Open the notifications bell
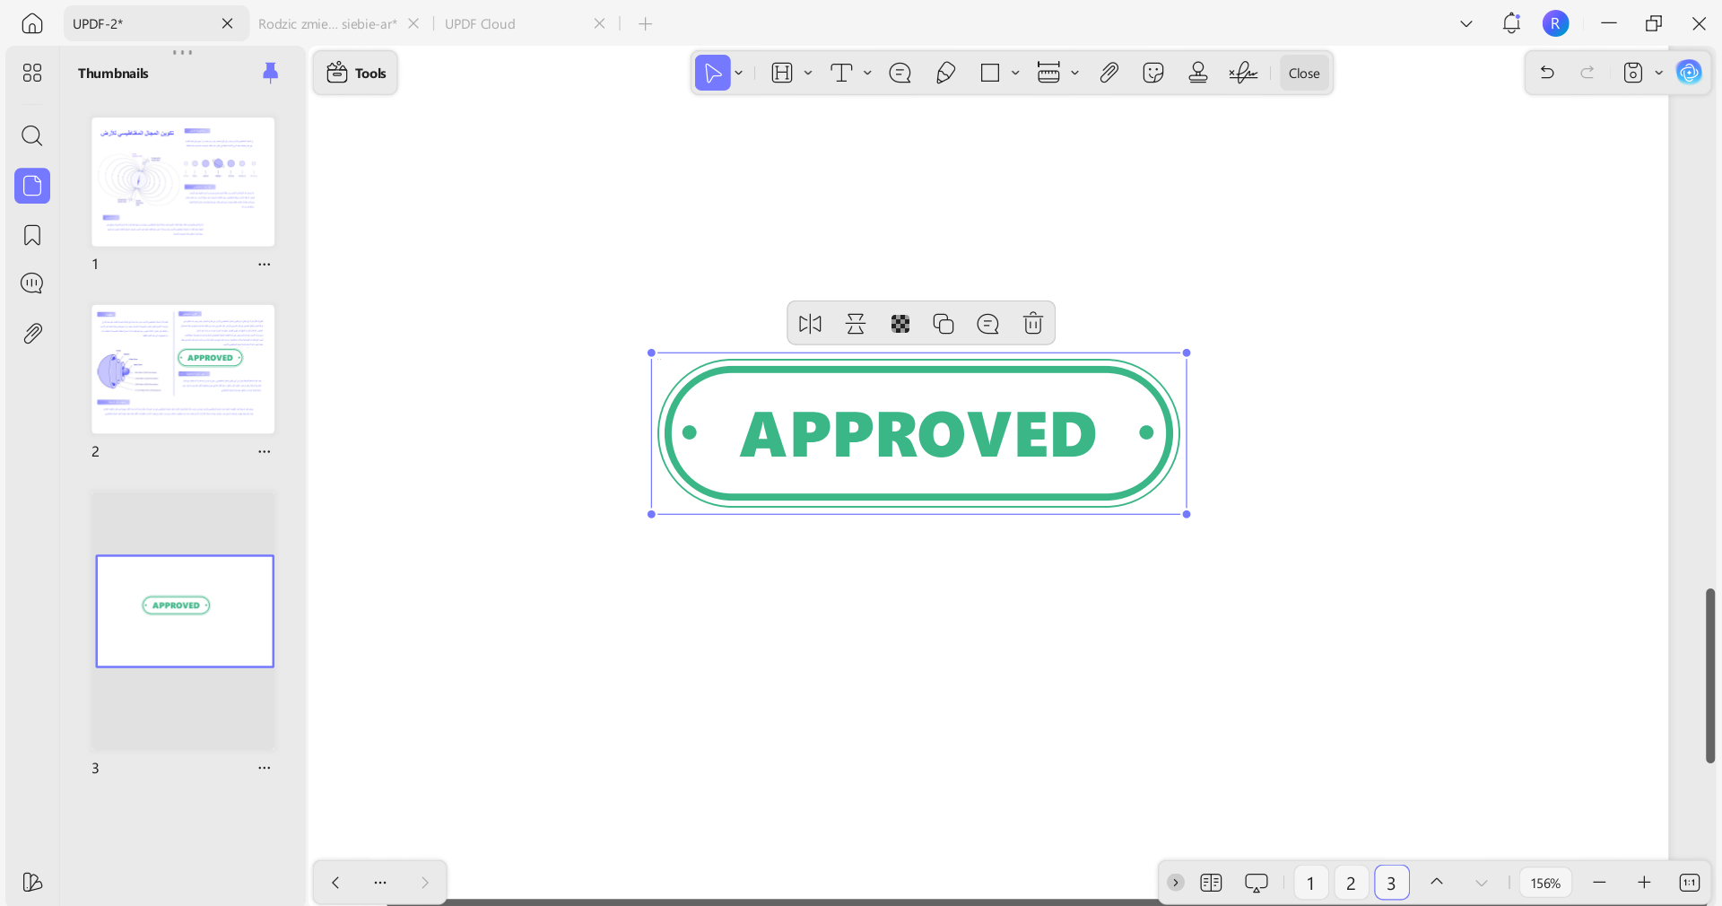The image size is (1722, 906). click(x=1511, y=24)
